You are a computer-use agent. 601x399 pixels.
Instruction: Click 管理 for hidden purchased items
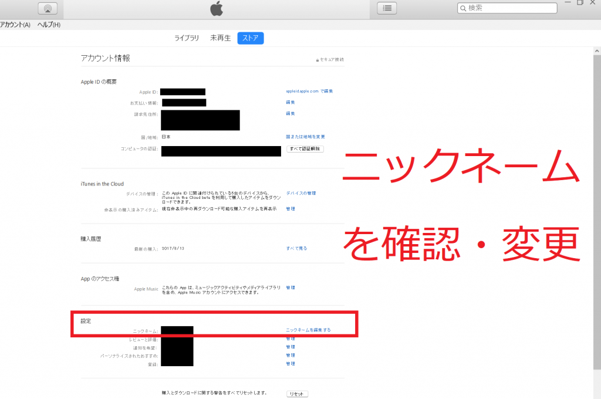(x=291, y=209)
